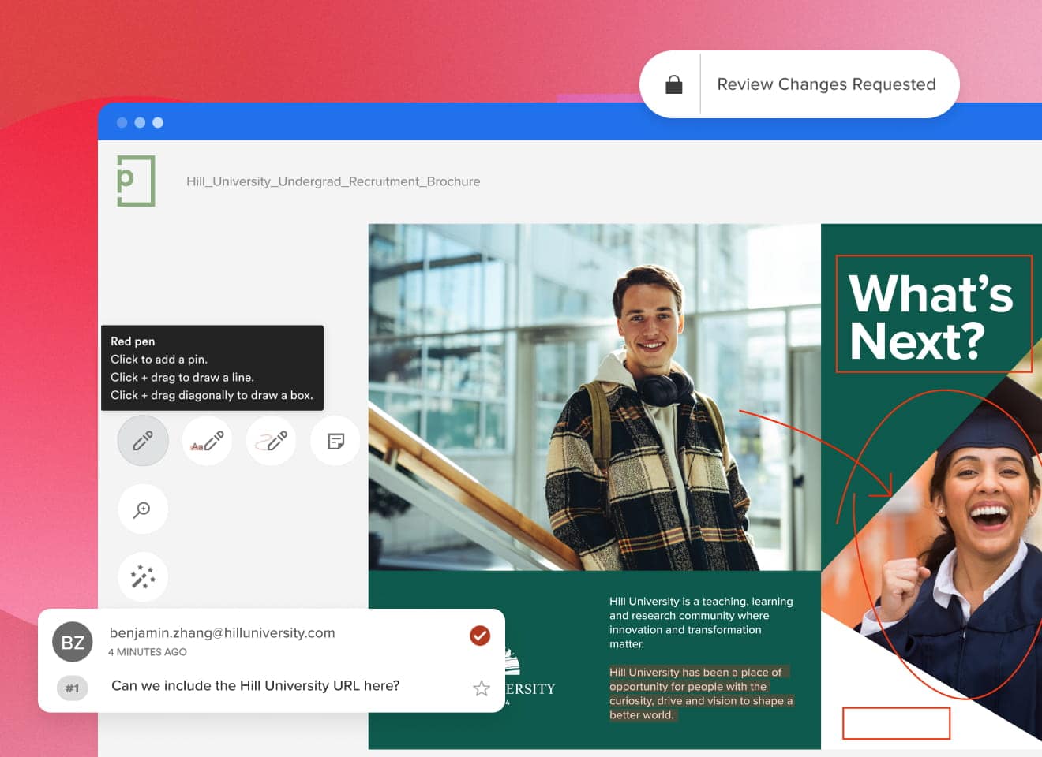Click the 'What's Next?' heading on the brochure
The width and height of the screenshot is (1042, 757).
931,317
